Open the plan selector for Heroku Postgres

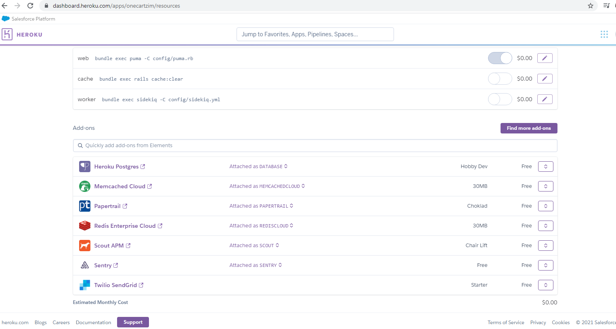click(545, 166)
